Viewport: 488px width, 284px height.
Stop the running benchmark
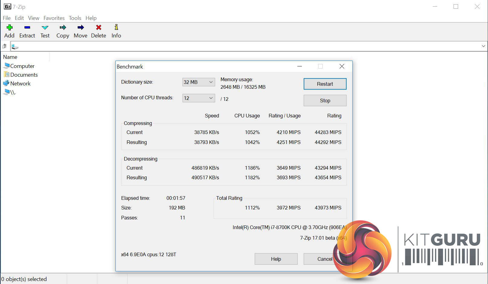325,101
